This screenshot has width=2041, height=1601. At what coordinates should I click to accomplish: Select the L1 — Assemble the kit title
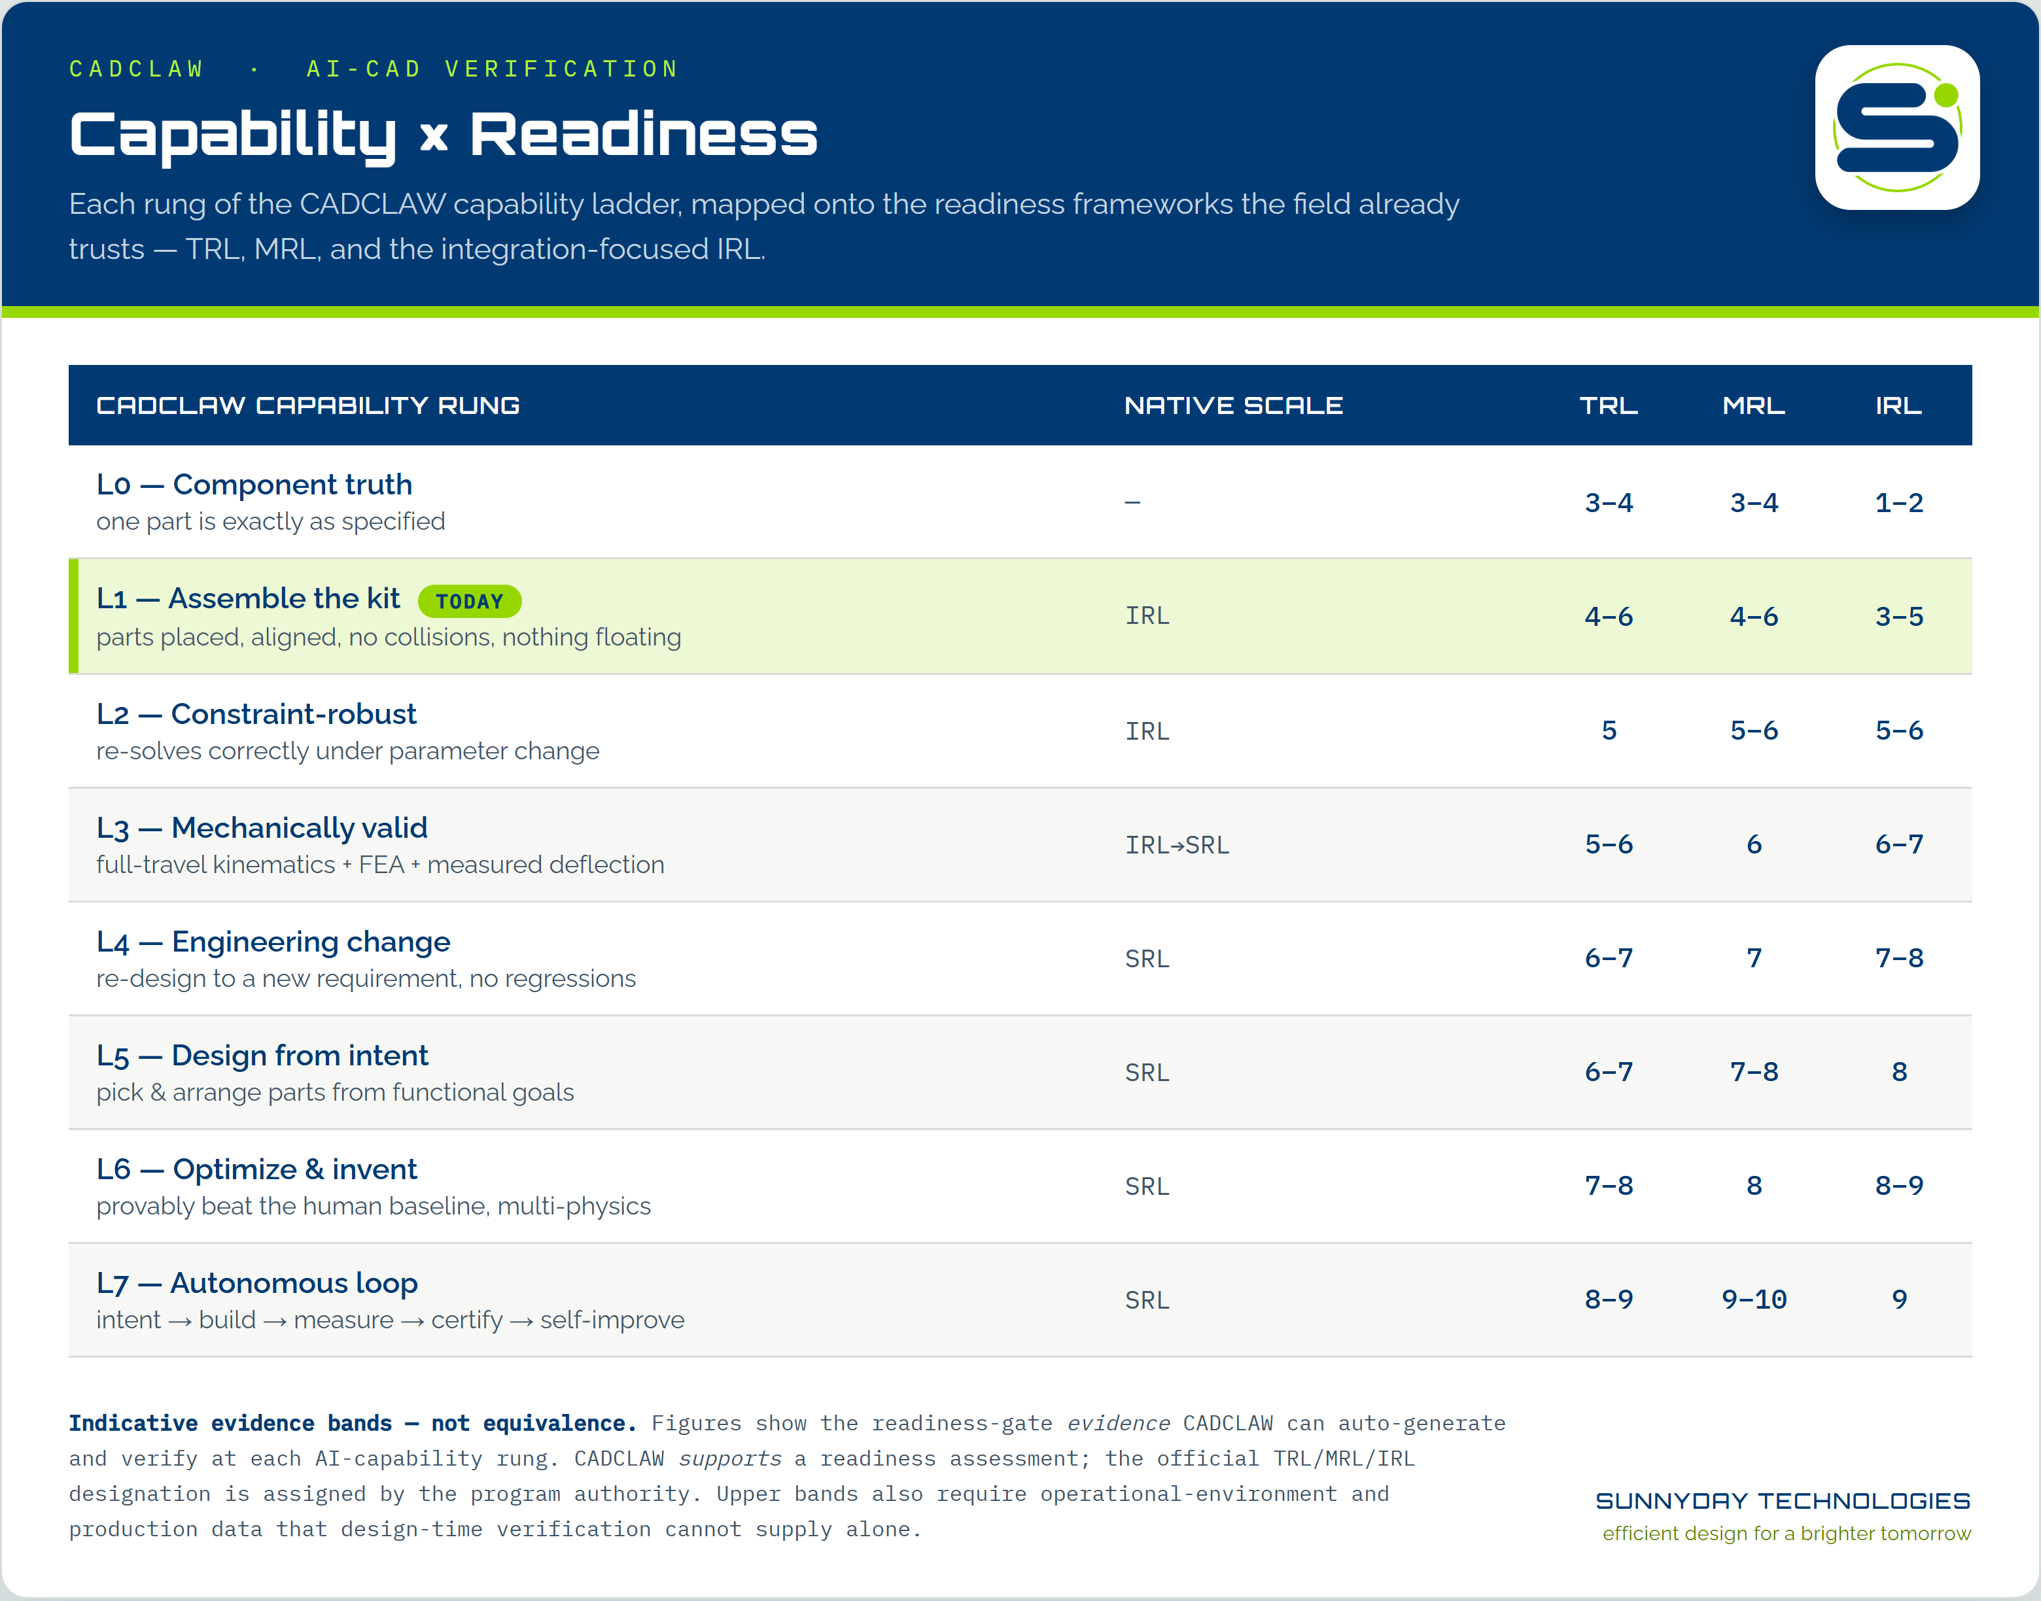click(249, 599)
